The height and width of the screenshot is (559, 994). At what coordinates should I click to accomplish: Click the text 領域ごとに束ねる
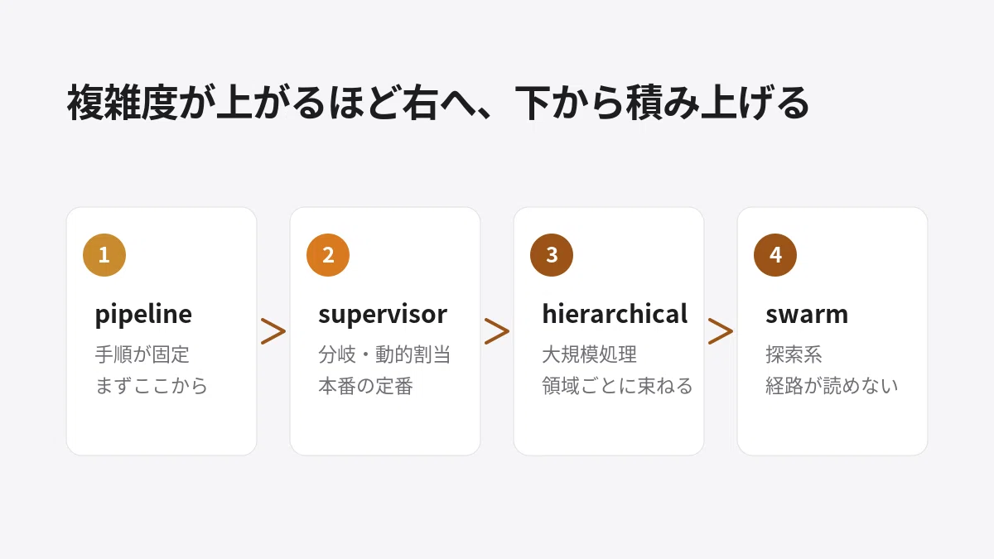[617, 387]
